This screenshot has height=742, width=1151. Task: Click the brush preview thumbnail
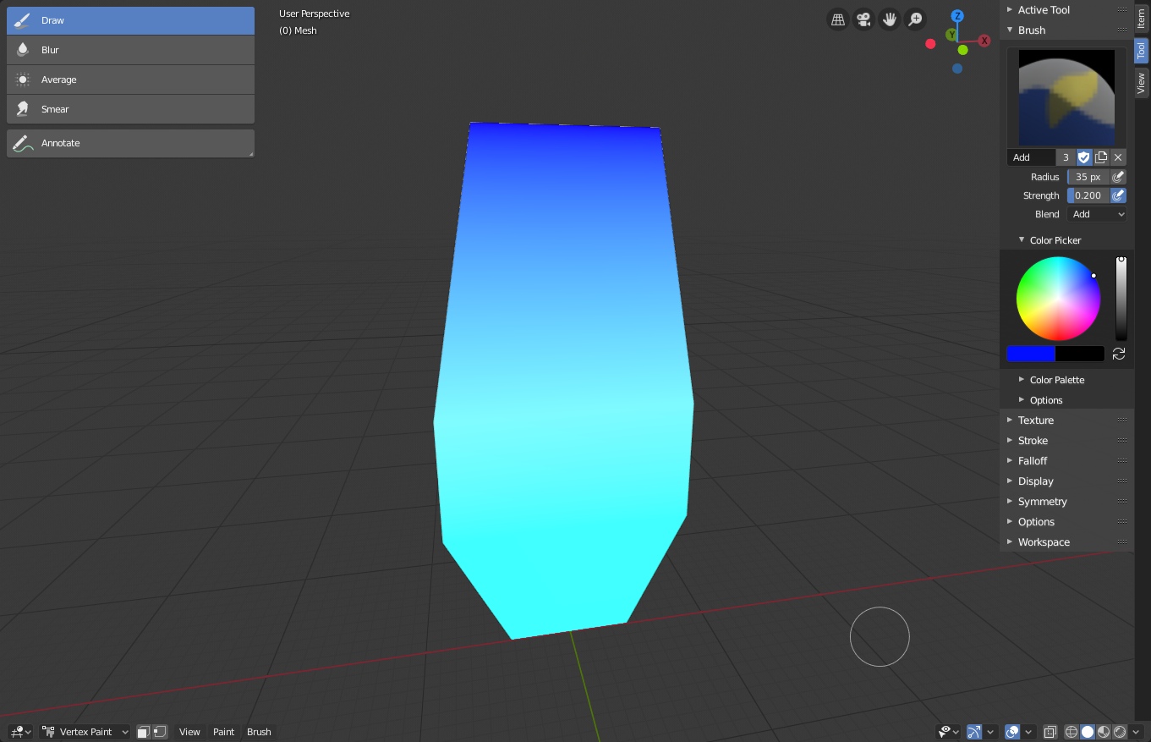(1066, 96)
